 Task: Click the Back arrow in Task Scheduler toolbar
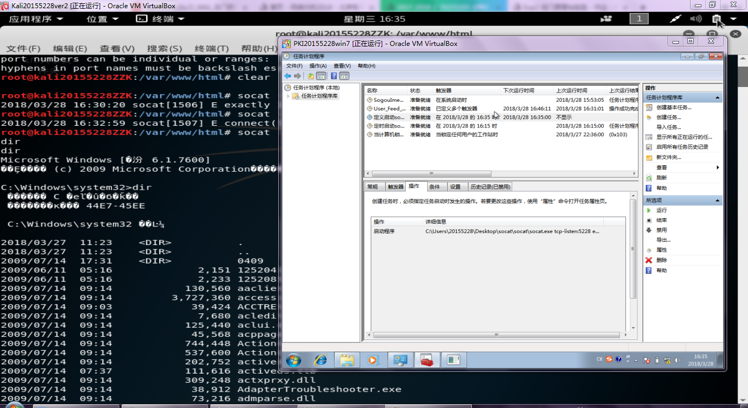click(x=287, y=76)
